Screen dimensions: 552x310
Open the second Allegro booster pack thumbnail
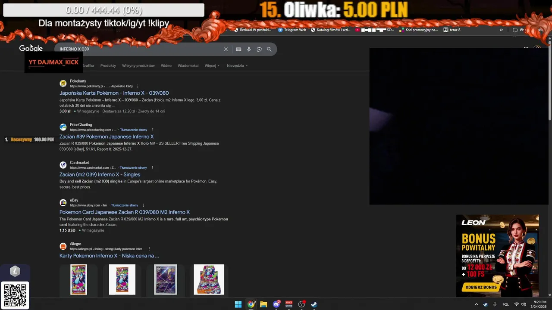[x=122, y=279]
